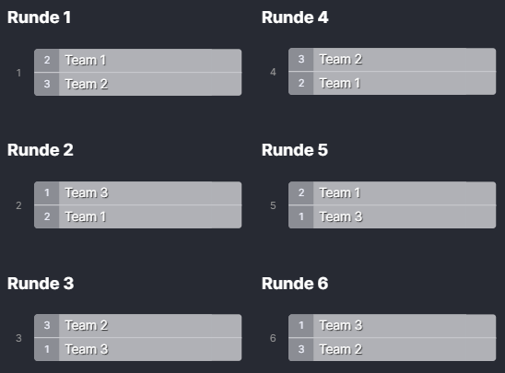This screenshot has height=373, width=505.
Task: Click seed badge 3 beside Team 2 in Runde 4
Action: coord(301,60)
